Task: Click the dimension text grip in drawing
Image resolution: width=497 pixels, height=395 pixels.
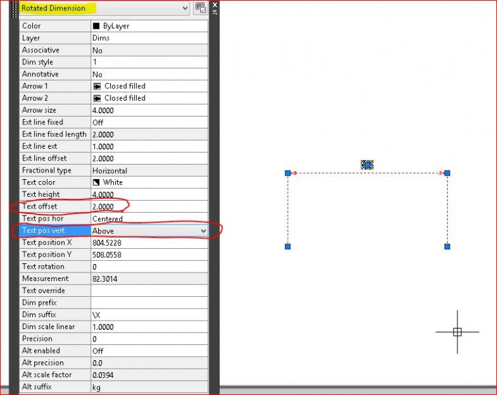Action: coord(367,165)
